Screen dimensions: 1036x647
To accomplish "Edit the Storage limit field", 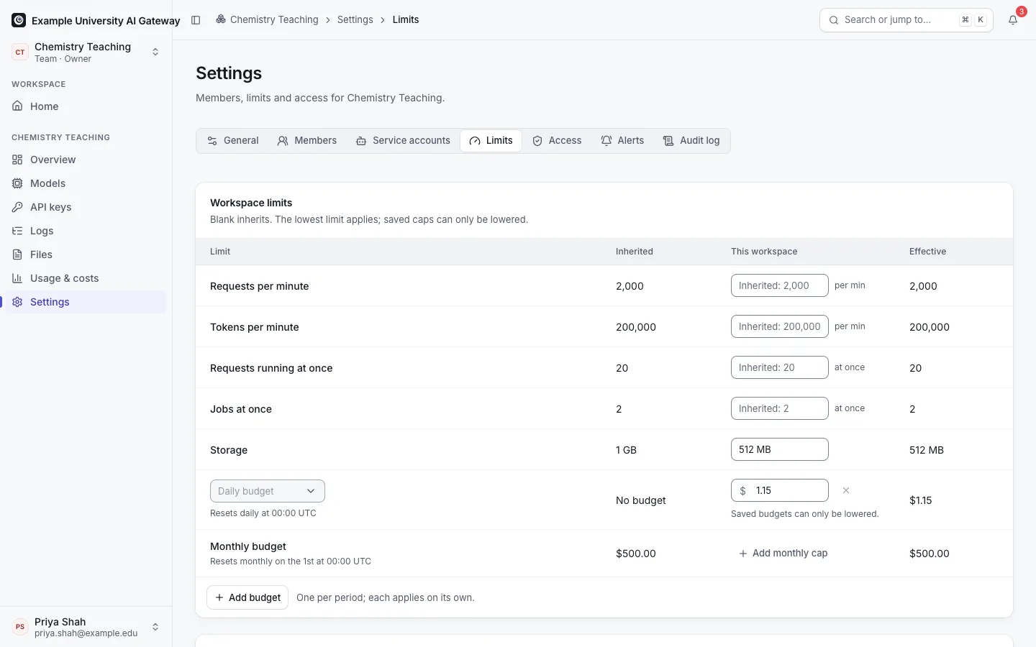I will (x=780, y=449).
